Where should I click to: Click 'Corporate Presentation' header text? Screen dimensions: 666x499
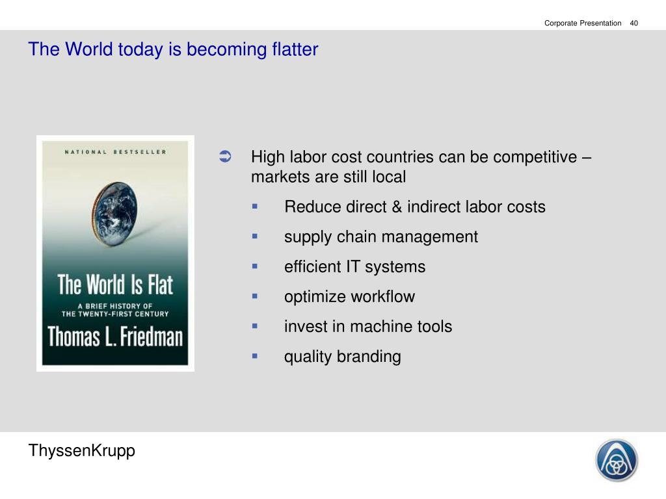point(582,23)
